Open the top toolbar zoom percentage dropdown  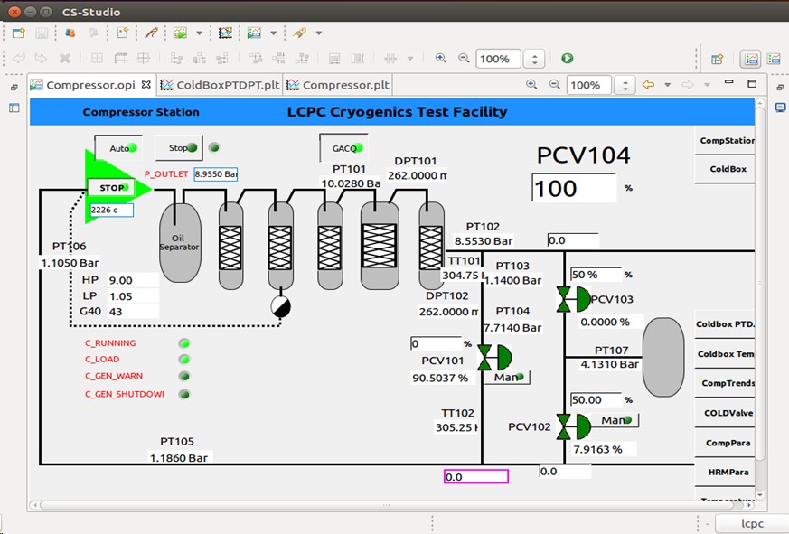[534, 59]
